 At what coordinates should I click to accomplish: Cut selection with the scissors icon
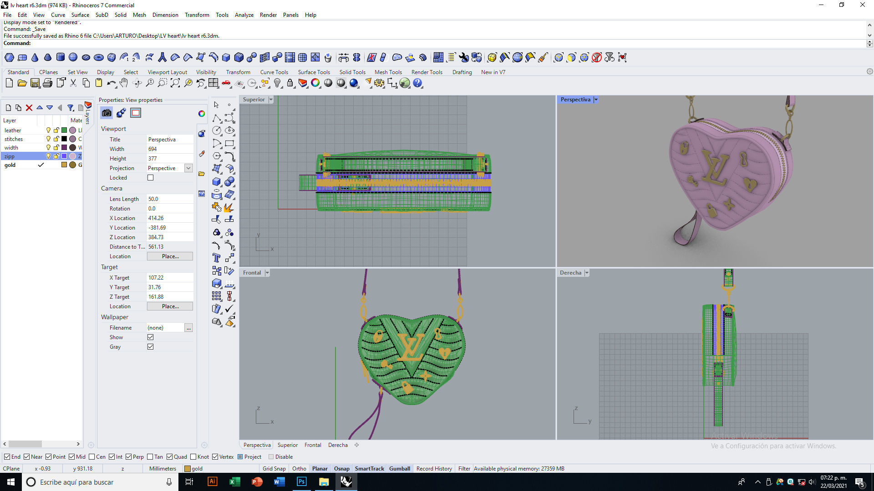tap(73, 83)
